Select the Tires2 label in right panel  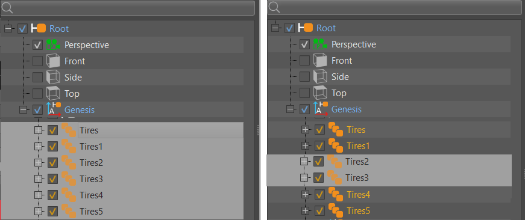coord(357,162)
